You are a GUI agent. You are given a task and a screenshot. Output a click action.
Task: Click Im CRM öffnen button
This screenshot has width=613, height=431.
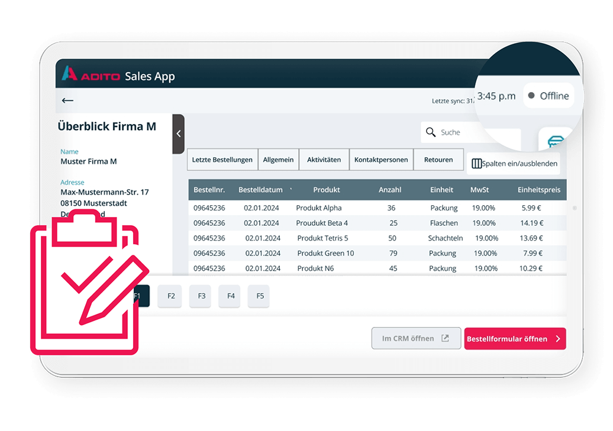pyautogui.click(x=416, y=338)
